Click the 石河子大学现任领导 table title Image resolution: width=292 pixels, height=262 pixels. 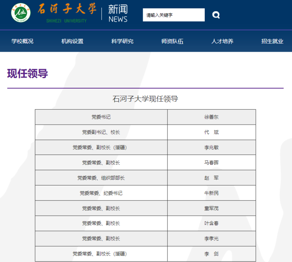tap(145, 99)
